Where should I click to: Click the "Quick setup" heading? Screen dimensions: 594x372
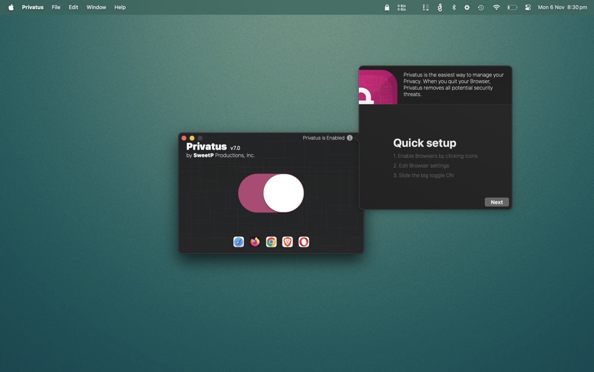(425, 143)
